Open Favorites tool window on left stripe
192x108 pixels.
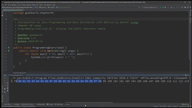coord(2,98)
